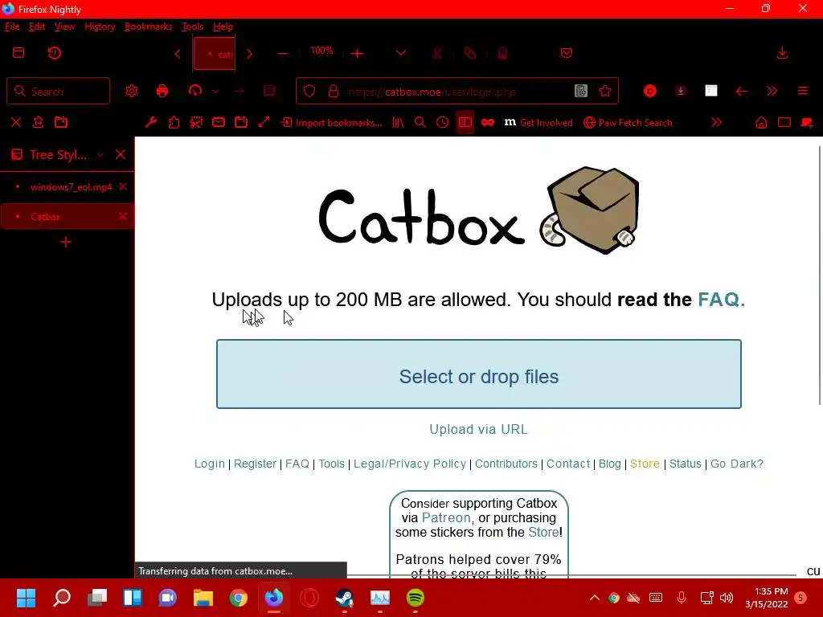
Task: Open the settings gear icon
Action: (x=132, y=92)
